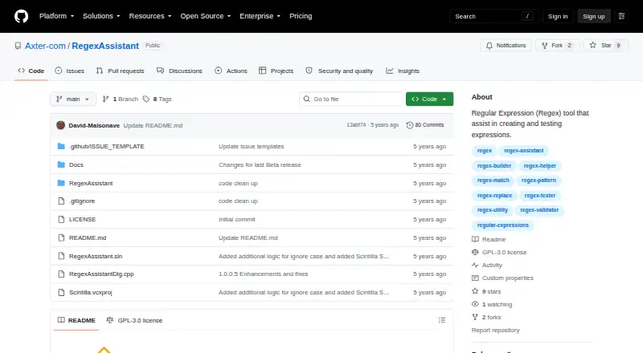Open the README outline icon
Image resolution: width=643 pixels, height=353 pixels.
click(x=441, y=320)
